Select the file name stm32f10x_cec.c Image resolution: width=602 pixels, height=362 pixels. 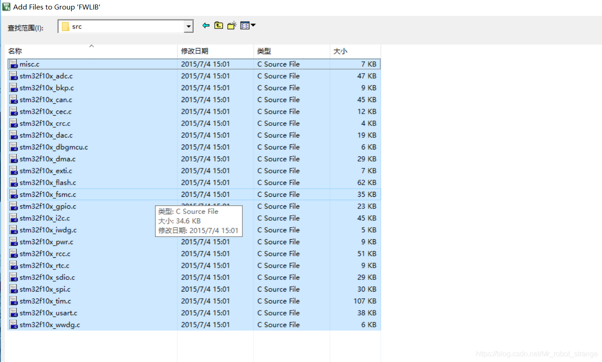(x=46, y=111)
